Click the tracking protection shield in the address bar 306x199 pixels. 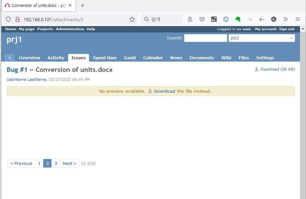tap(8, 19)
